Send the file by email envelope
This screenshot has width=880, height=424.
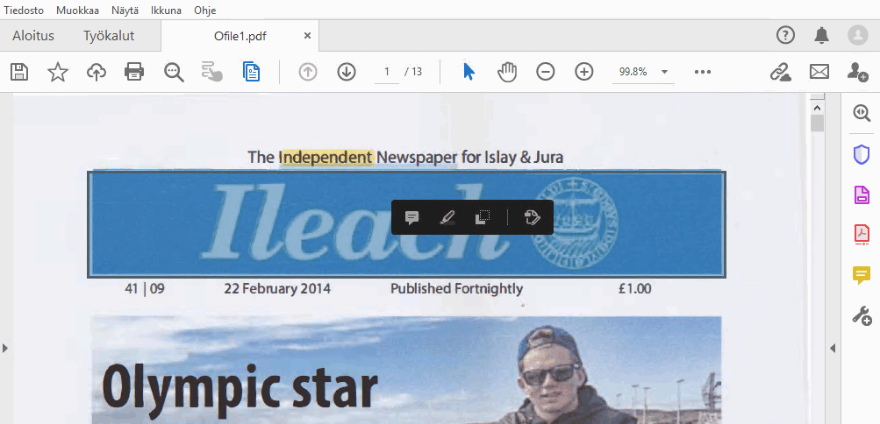point(819,72)
